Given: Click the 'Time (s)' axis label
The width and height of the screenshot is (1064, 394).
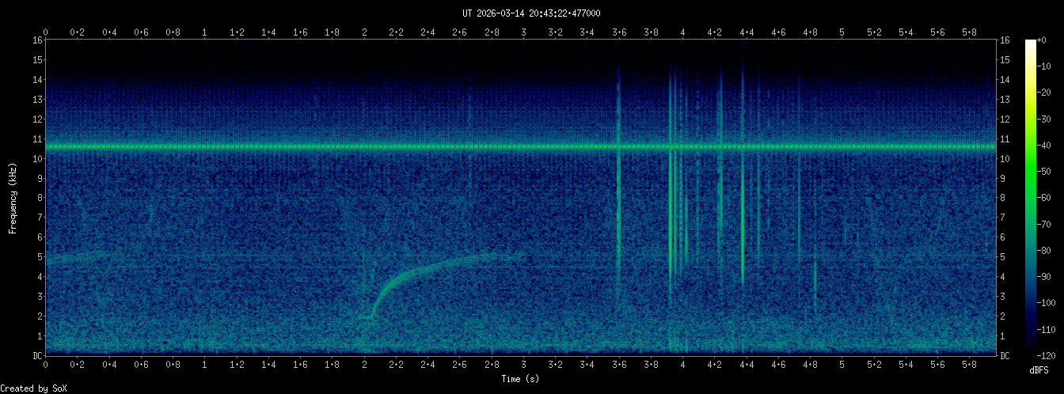Looking at the screenshot, I should point(520,379).
